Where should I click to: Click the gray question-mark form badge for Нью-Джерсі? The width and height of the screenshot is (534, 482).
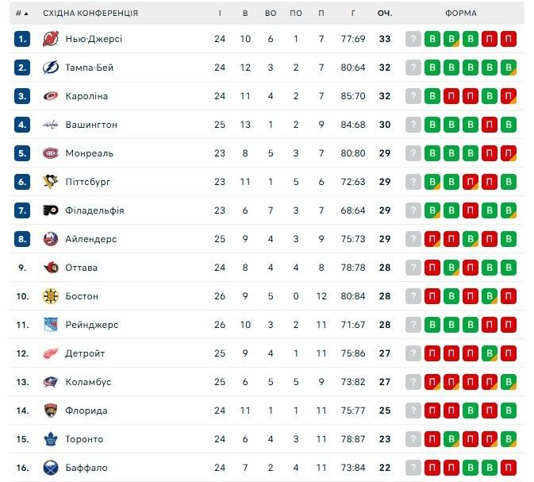click(413, 39)
